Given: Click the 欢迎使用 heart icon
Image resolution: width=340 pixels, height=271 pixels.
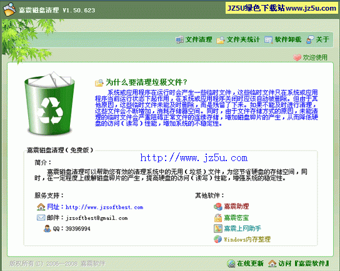Looking at the screenshot, I should tap(297, 57).
